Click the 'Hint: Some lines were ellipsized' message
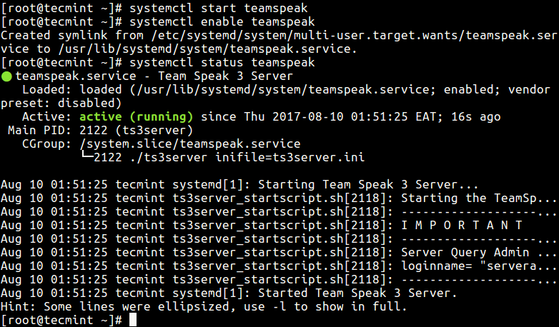 (x=204, y=306)
